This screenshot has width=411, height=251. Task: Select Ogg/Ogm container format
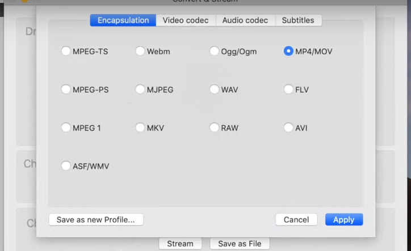pyautogui.click(x=214, y=52)
